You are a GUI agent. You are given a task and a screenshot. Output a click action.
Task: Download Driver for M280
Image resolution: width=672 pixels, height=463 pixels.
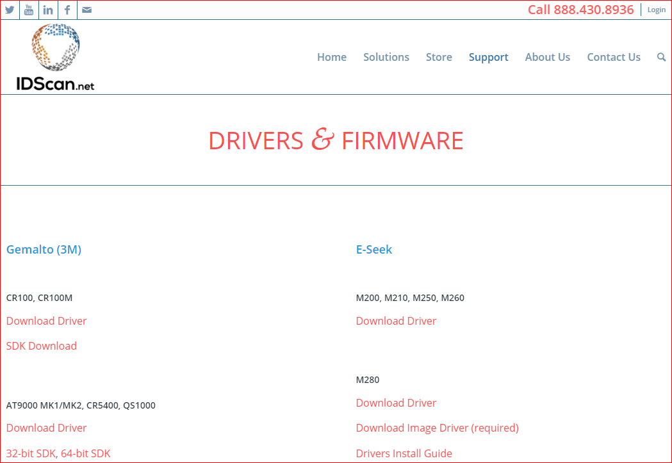click(x=396, y=403)
